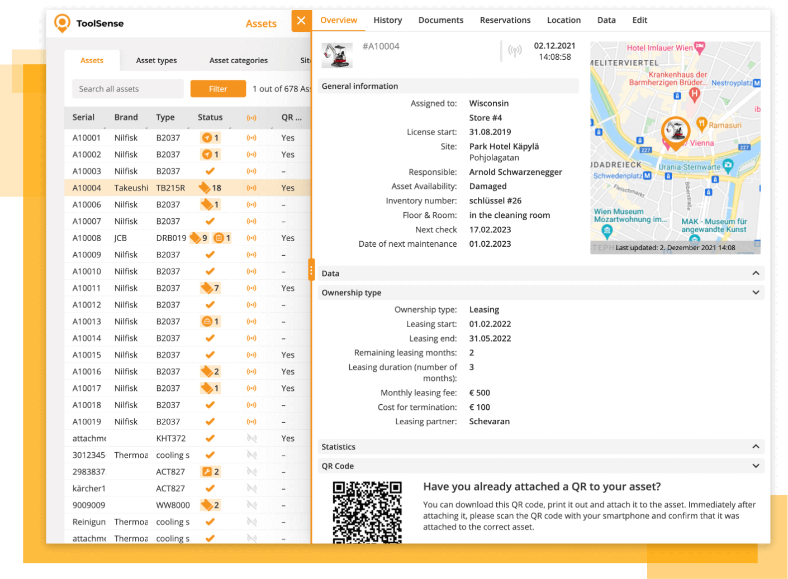Click the disconnected signal icon in KHT372 row
Image resolution: width=788 pixels, height=579 pixels.
tap(251, 438)
